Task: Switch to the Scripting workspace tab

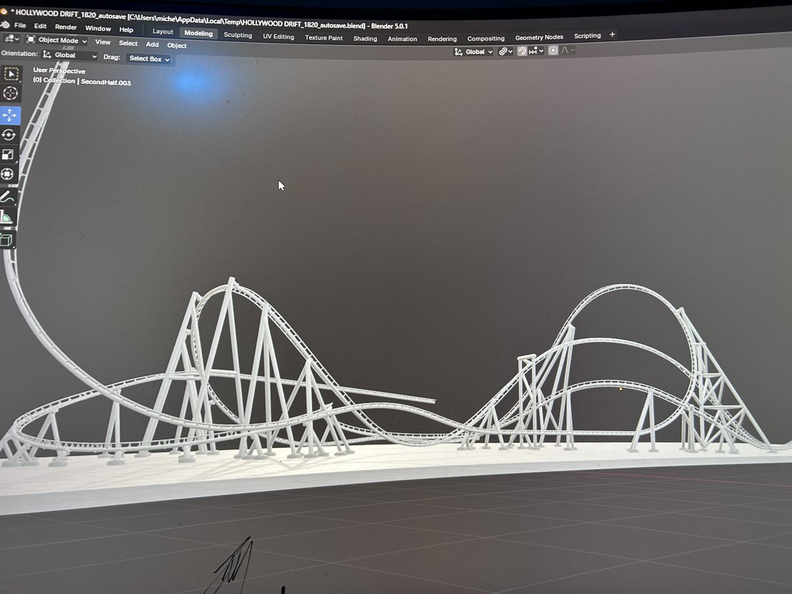Action: coord(587,36)
